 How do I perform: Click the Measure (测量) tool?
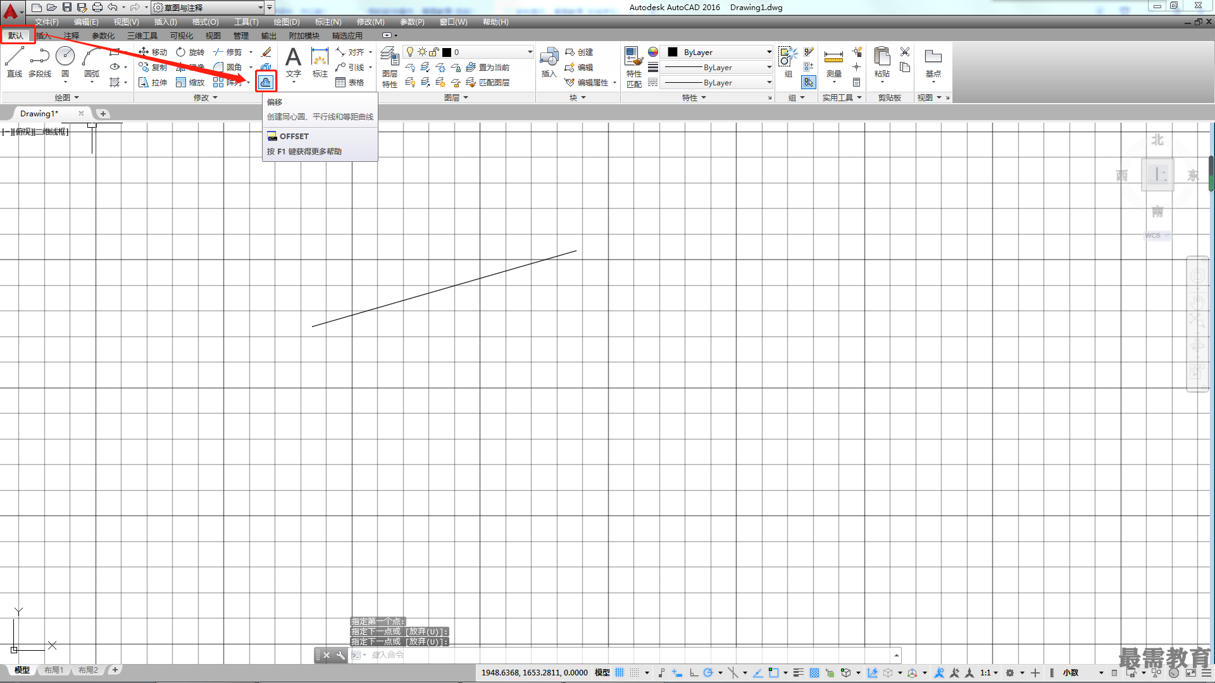833,62
